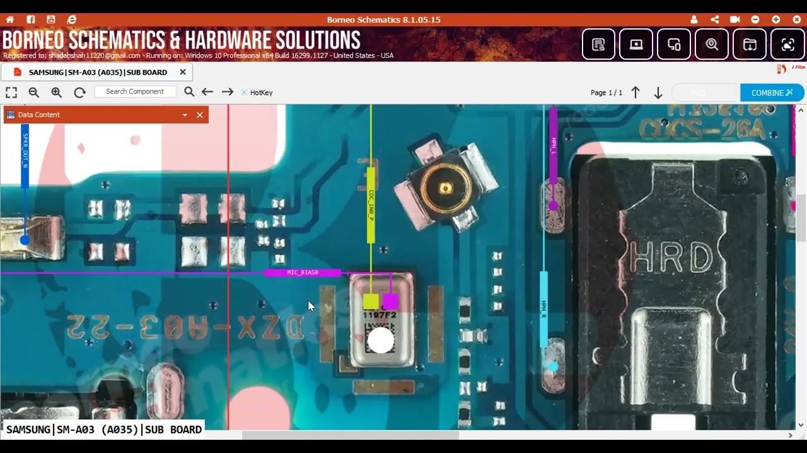Click the white microphone port circle
This screenshot has width=807, height=453.
[x=381, y=340]
